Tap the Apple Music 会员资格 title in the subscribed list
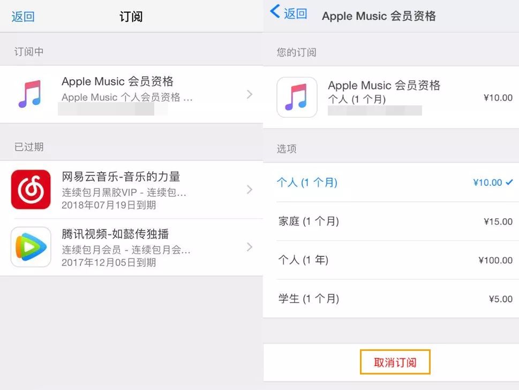 pyautogui.click(x=117, y=81)
